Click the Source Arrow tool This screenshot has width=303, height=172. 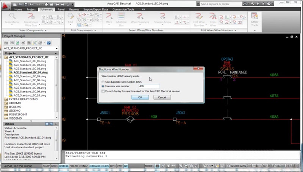pos(163,18)
